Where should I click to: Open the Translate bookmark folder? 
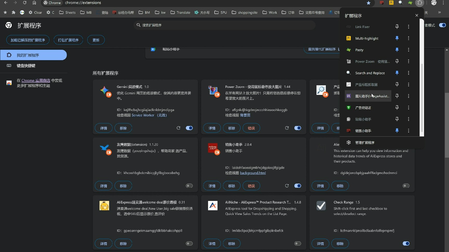pos(180,12)
